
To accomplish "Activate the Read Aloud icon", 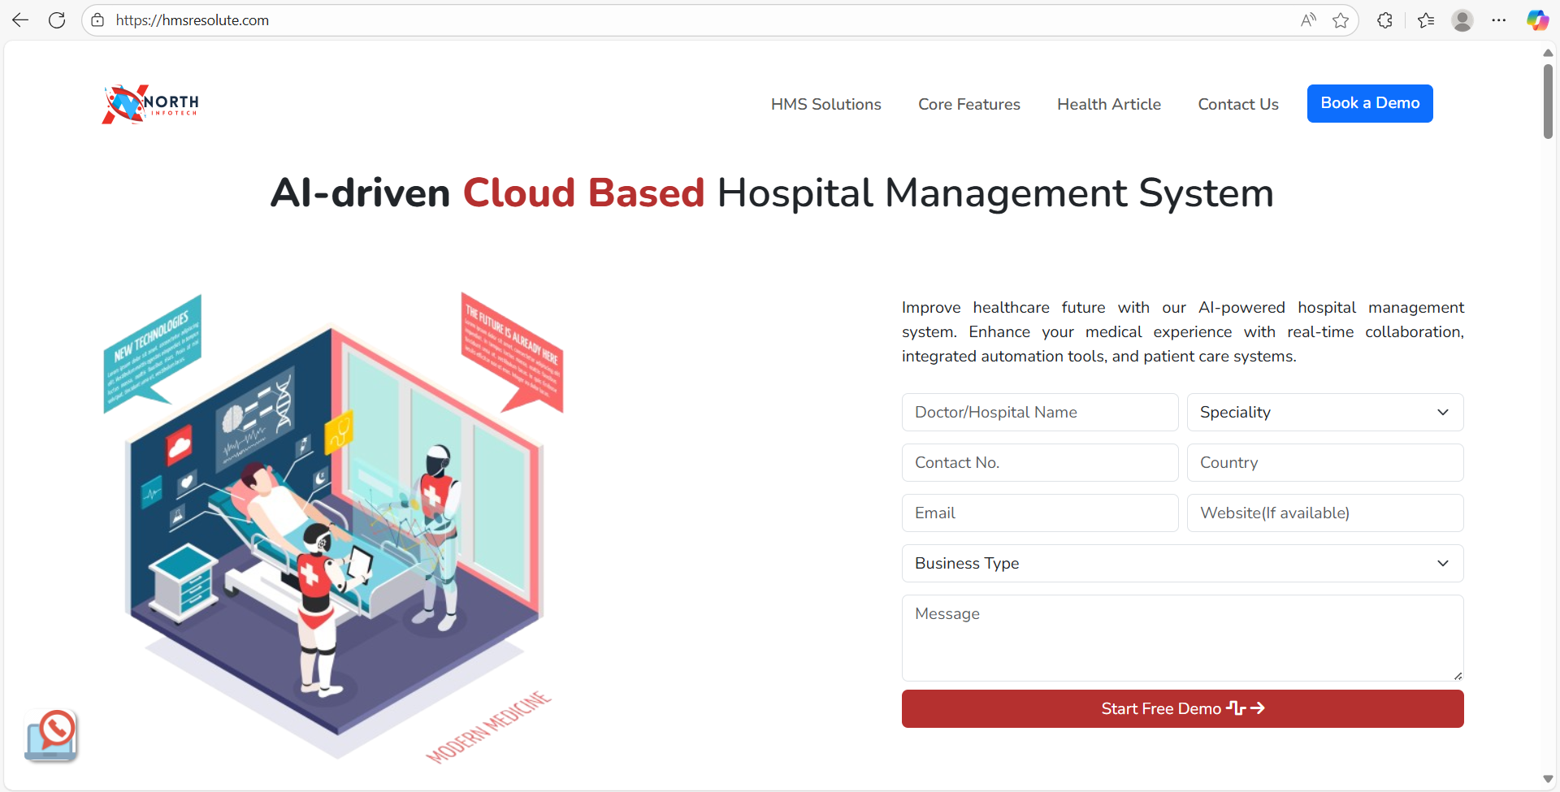I will [1307, 20].
